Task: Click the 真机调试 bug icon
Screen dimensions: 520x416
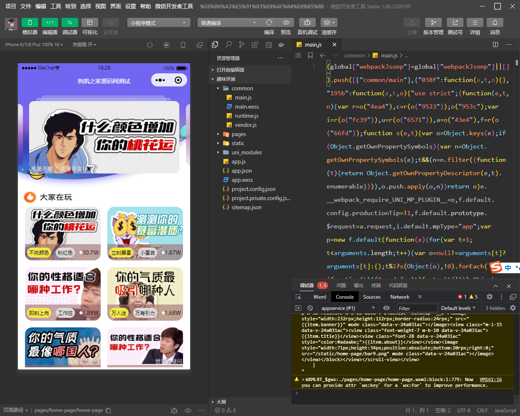Action: point(307,22)
